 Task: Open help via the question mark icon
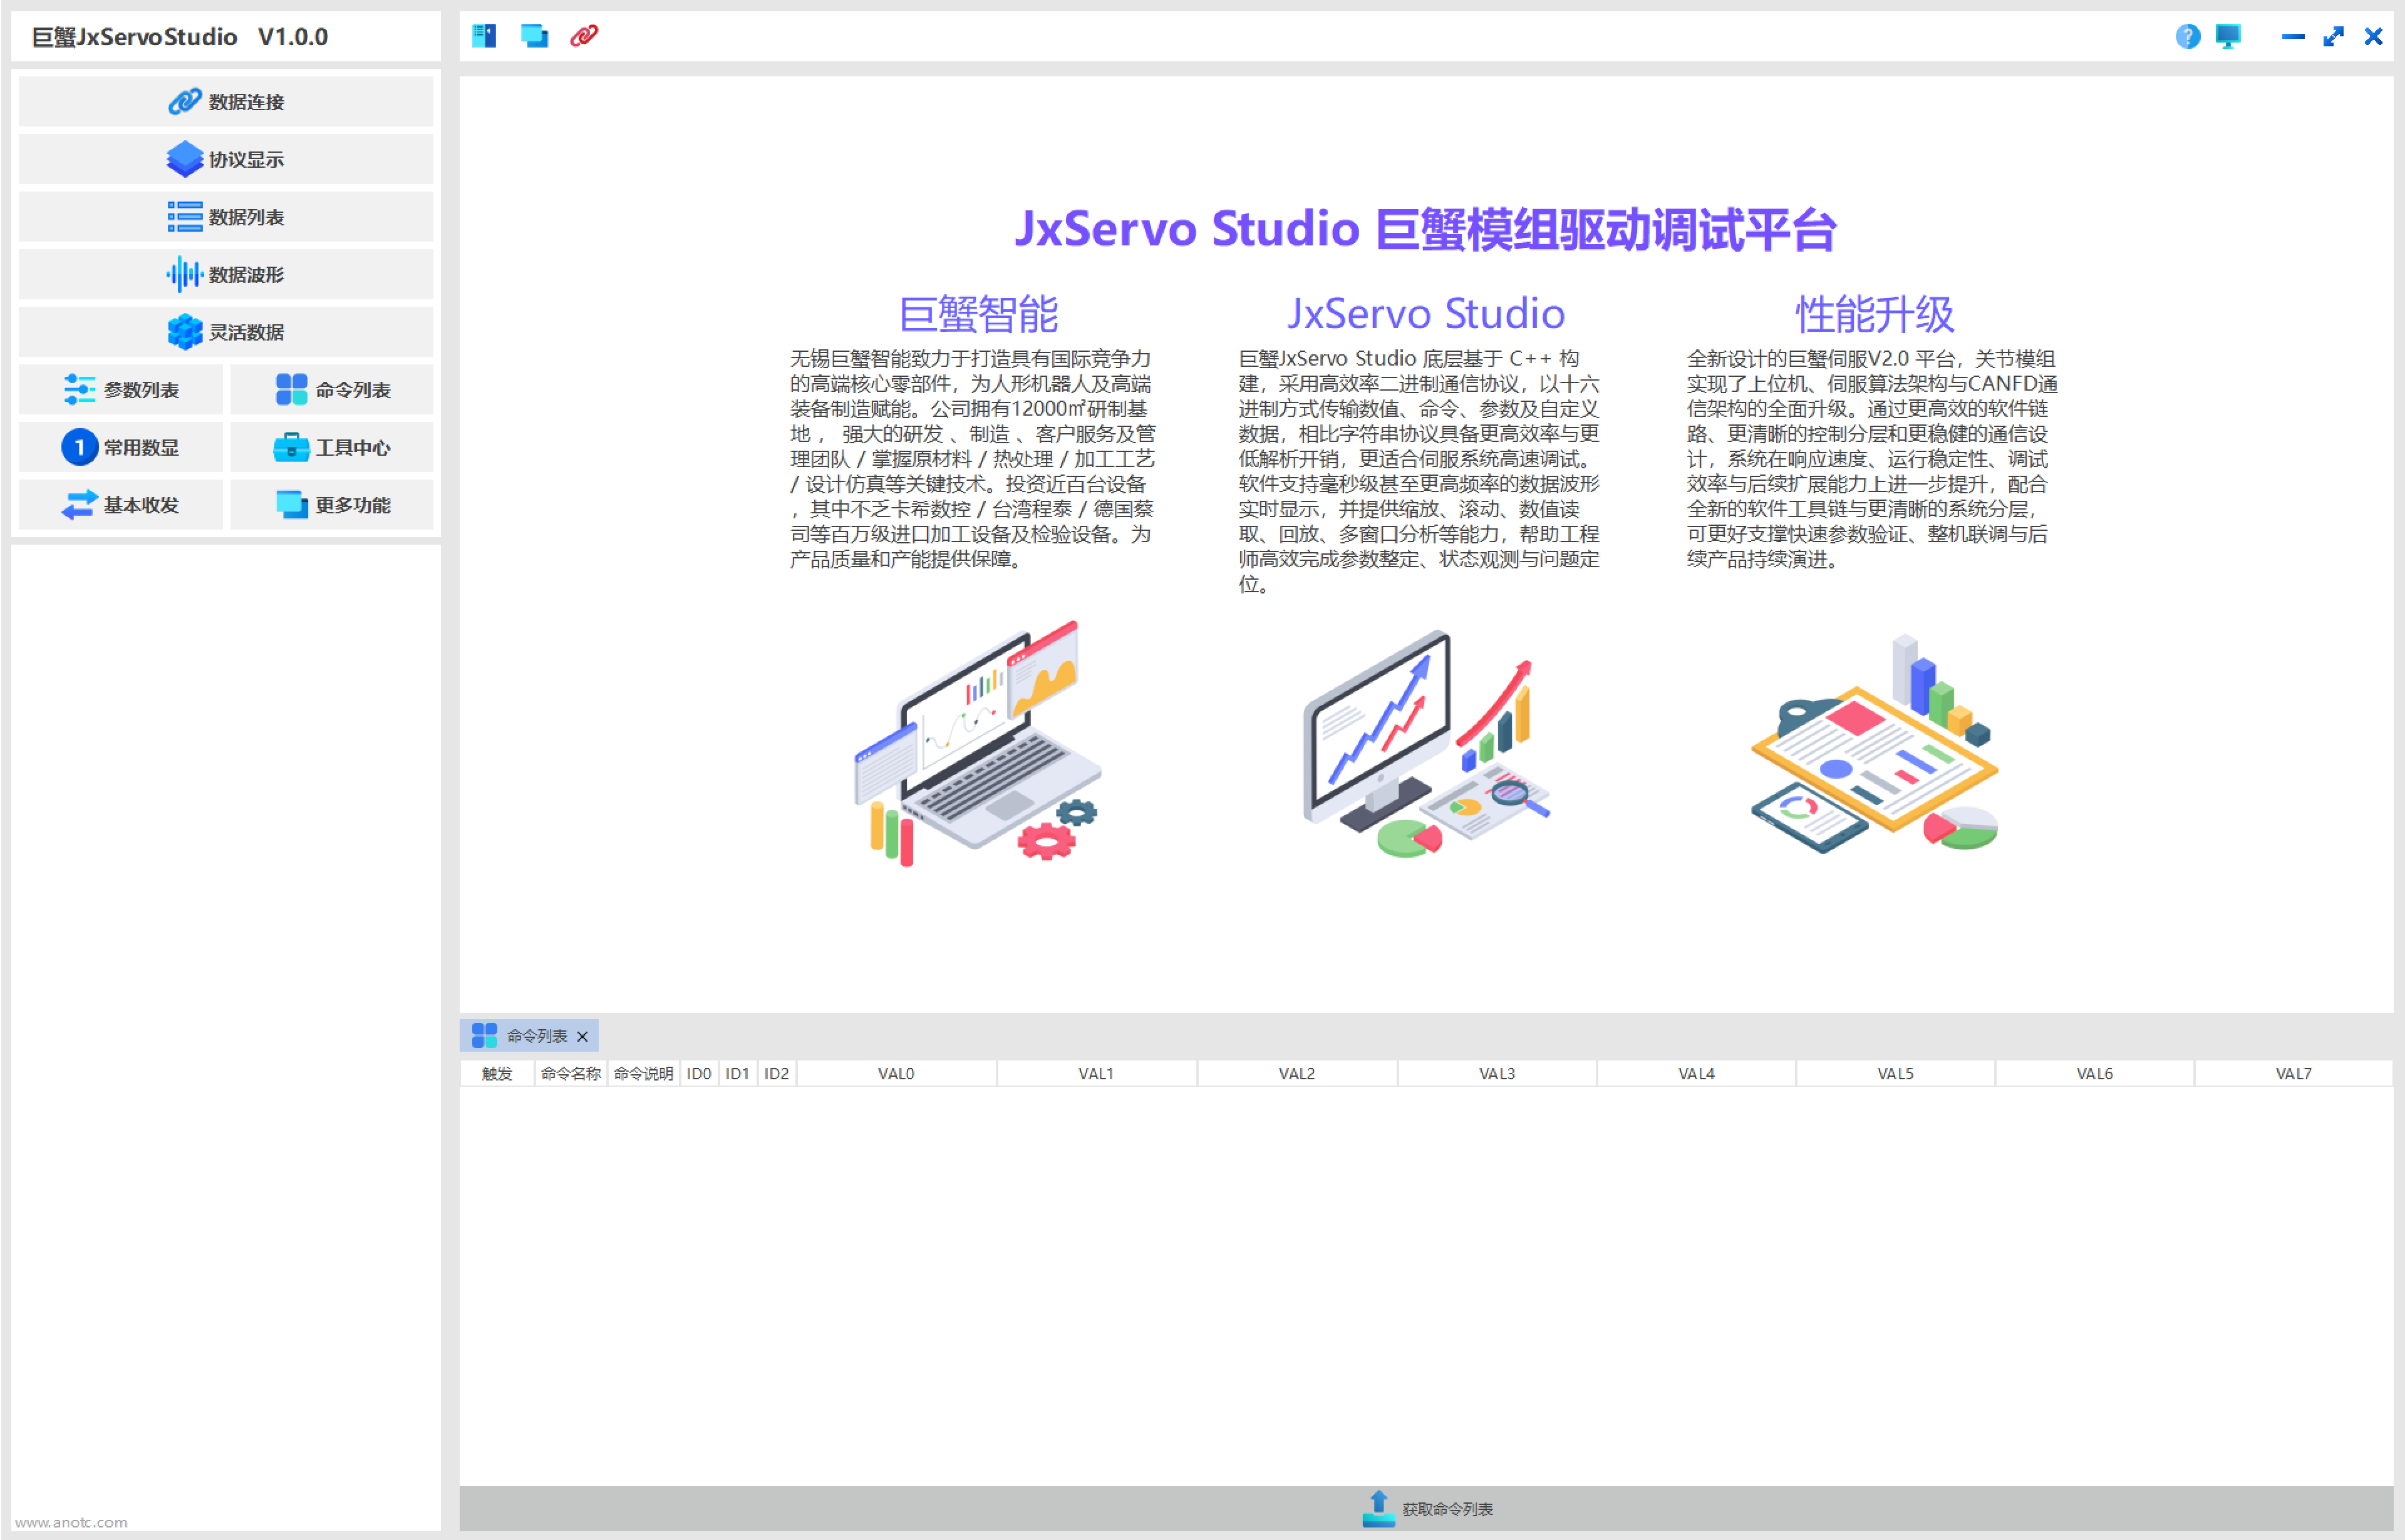coord(2188,36)
